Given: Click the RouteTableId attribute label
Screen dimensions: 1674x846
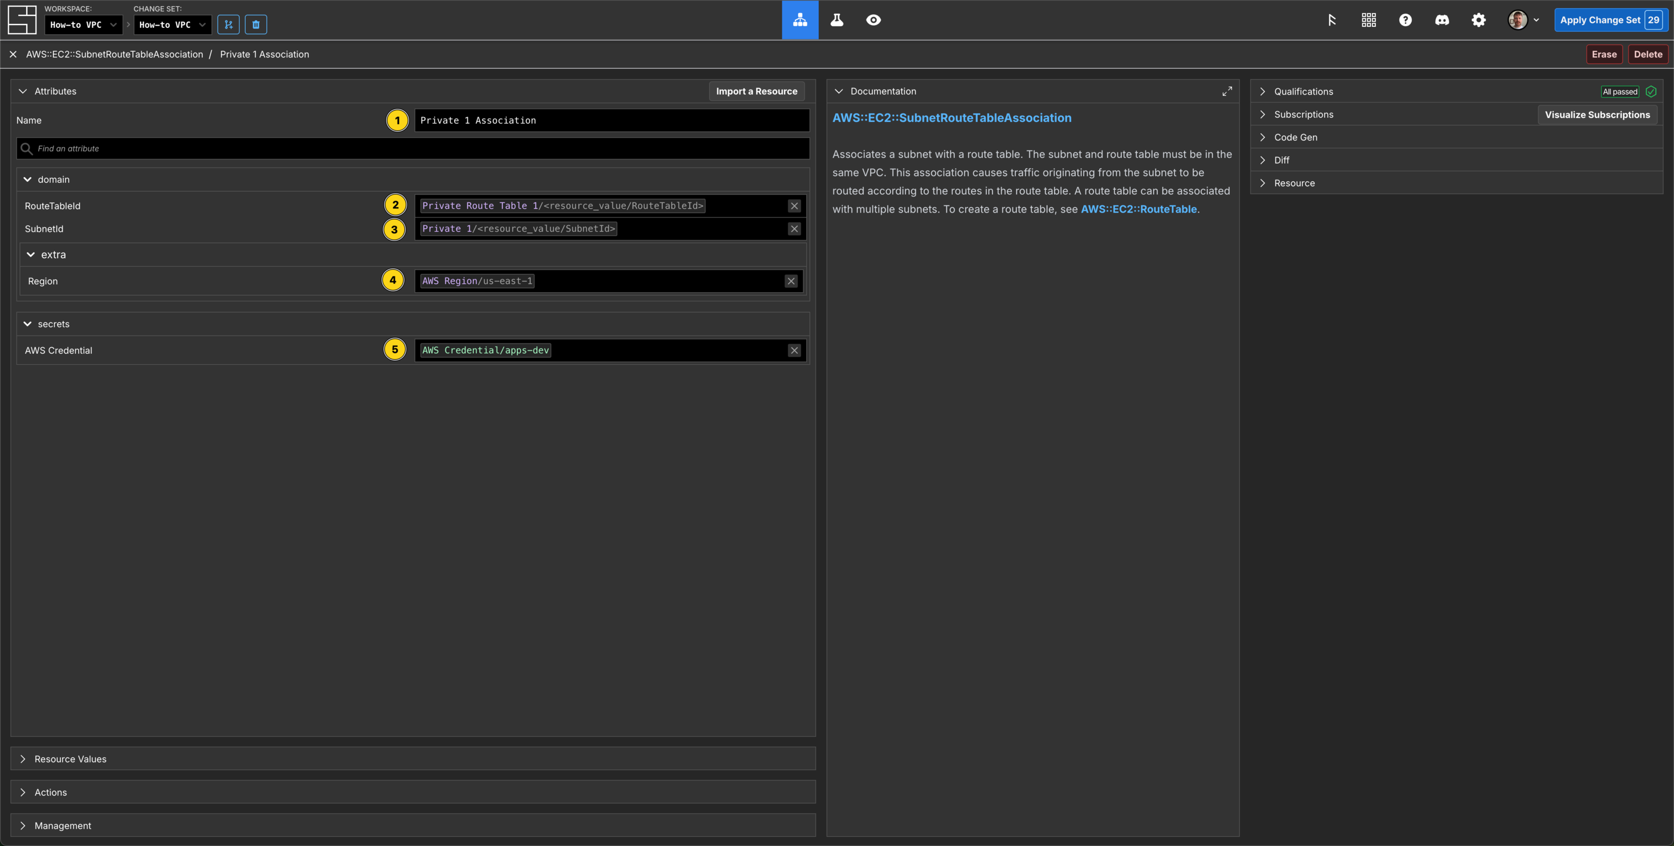Looking at the screenshot, I should (x=52, y=206).
